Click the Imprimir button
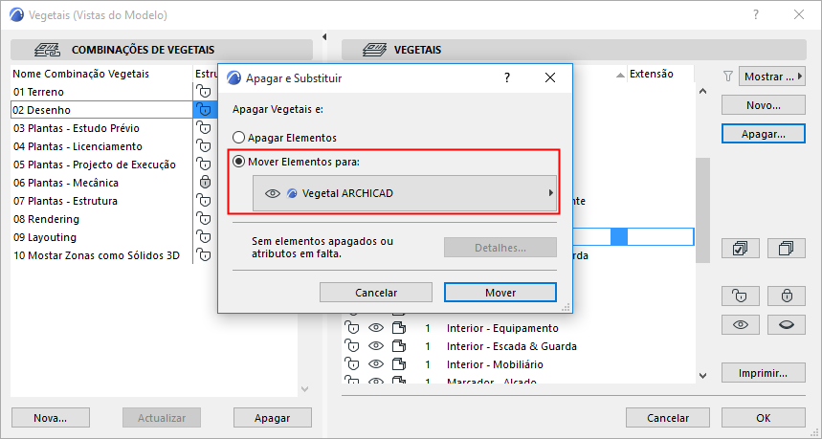The image size is (822, 439). point(763,373)
